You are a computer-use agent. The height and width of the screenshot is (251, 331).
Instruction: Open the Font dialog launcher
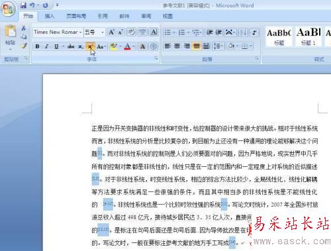click(x=156, y=58)
